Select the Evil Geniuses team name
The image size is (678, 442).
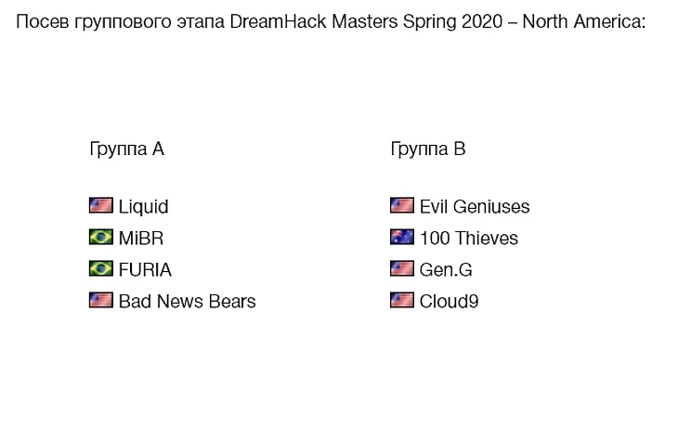tap(475, 207)
